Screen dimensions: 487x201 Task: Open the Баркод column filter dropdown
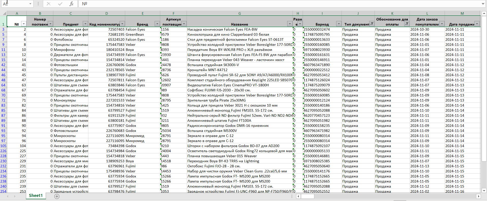(x=339, y=24)
